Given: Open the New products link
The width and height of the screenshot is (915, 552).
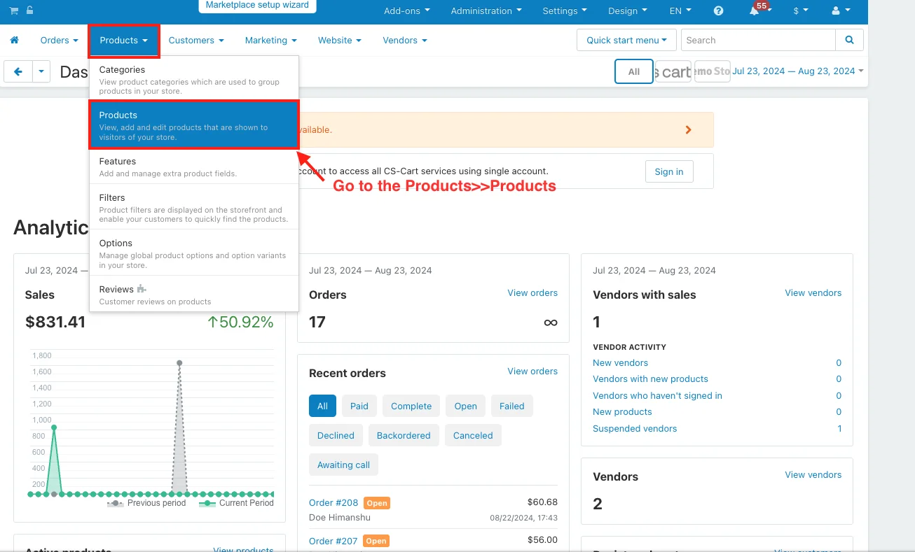Looking at the screenshot, I should [622, 411].
